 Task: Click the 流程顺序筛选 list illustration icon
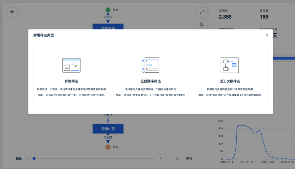[150, 65]
